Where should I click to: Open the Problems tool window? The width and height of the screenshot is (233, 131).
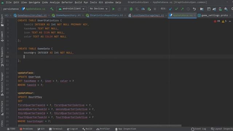[x=26, y=129]
